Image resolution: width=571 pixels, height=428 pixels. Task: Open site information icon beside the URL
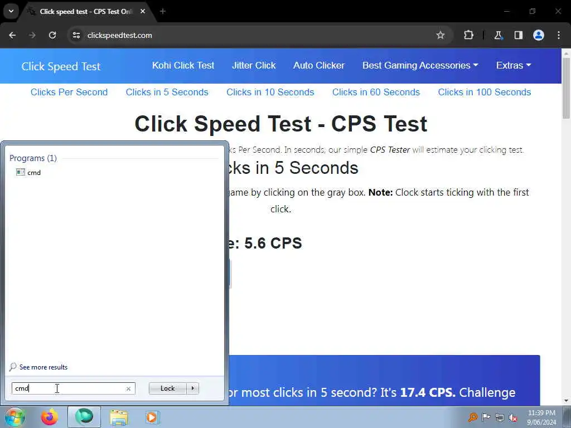point(76,35)
